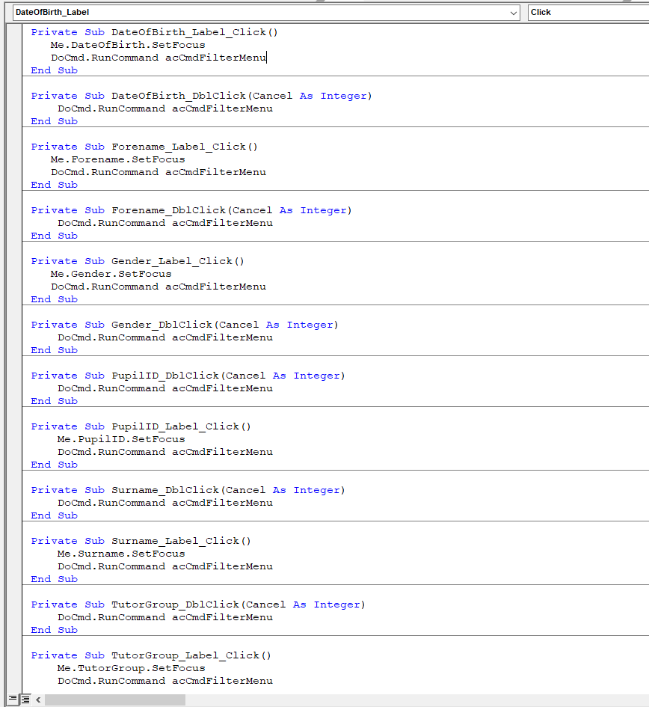Screen dimensions: 649x707
Task: Click line 'Me.PupilID.SetFocus'
Action: [121, 440]
